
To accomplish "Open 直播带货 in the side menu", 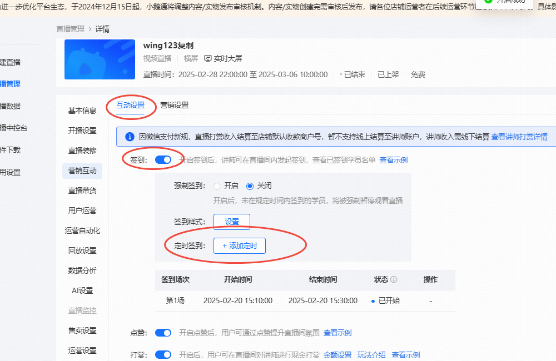I will 82,190.
